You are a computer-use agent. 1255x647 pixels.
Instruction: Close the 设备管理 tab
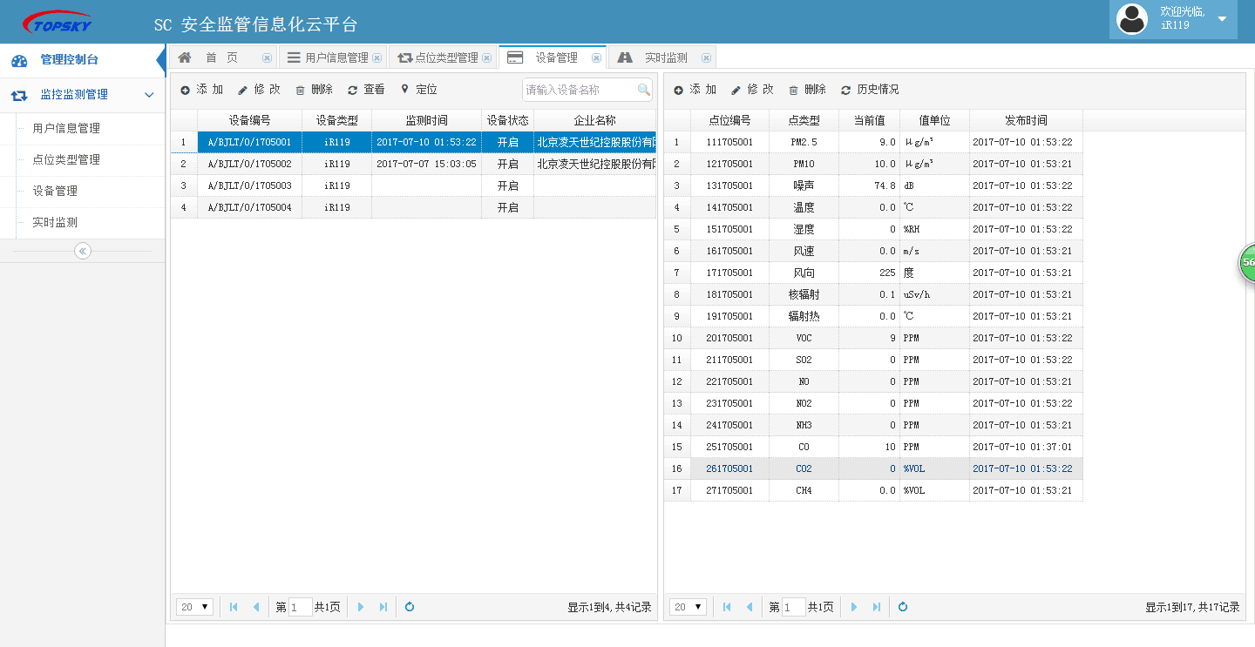coord(596,58)
